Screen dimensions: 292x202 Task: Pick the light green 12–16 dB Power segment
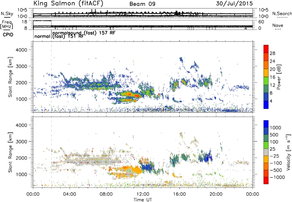266,81
